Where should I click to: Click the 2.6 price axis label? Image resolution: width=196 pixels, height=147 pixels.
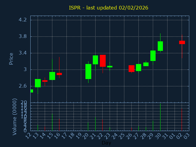(23, 86)
